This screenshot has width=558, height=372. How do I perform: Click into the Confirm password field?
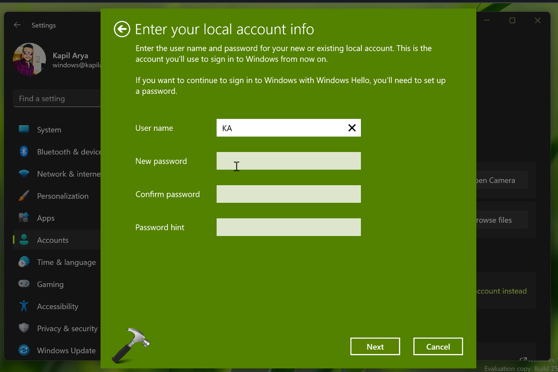coord(288,194)
